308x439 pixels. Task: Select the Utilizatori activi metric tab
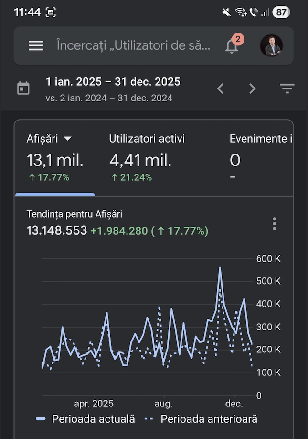click(x=147, y=139)
